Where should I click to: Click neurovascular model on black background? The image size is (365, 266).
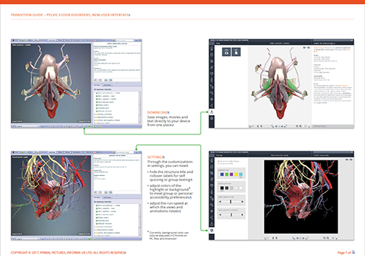(x=301, y=197)
